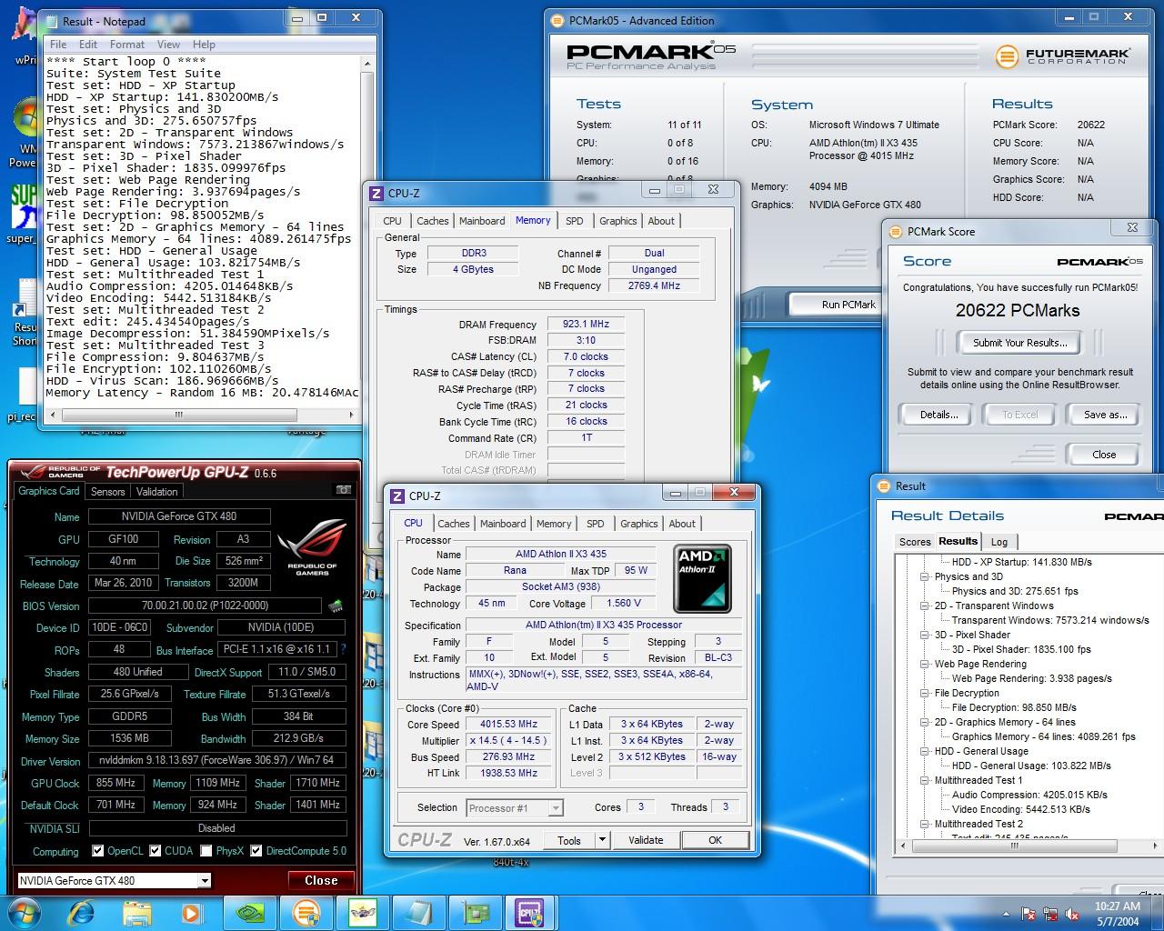Switch to the Notepad taskbar icon
This screenshot has width=1164, height=931.
coord(419,912)
